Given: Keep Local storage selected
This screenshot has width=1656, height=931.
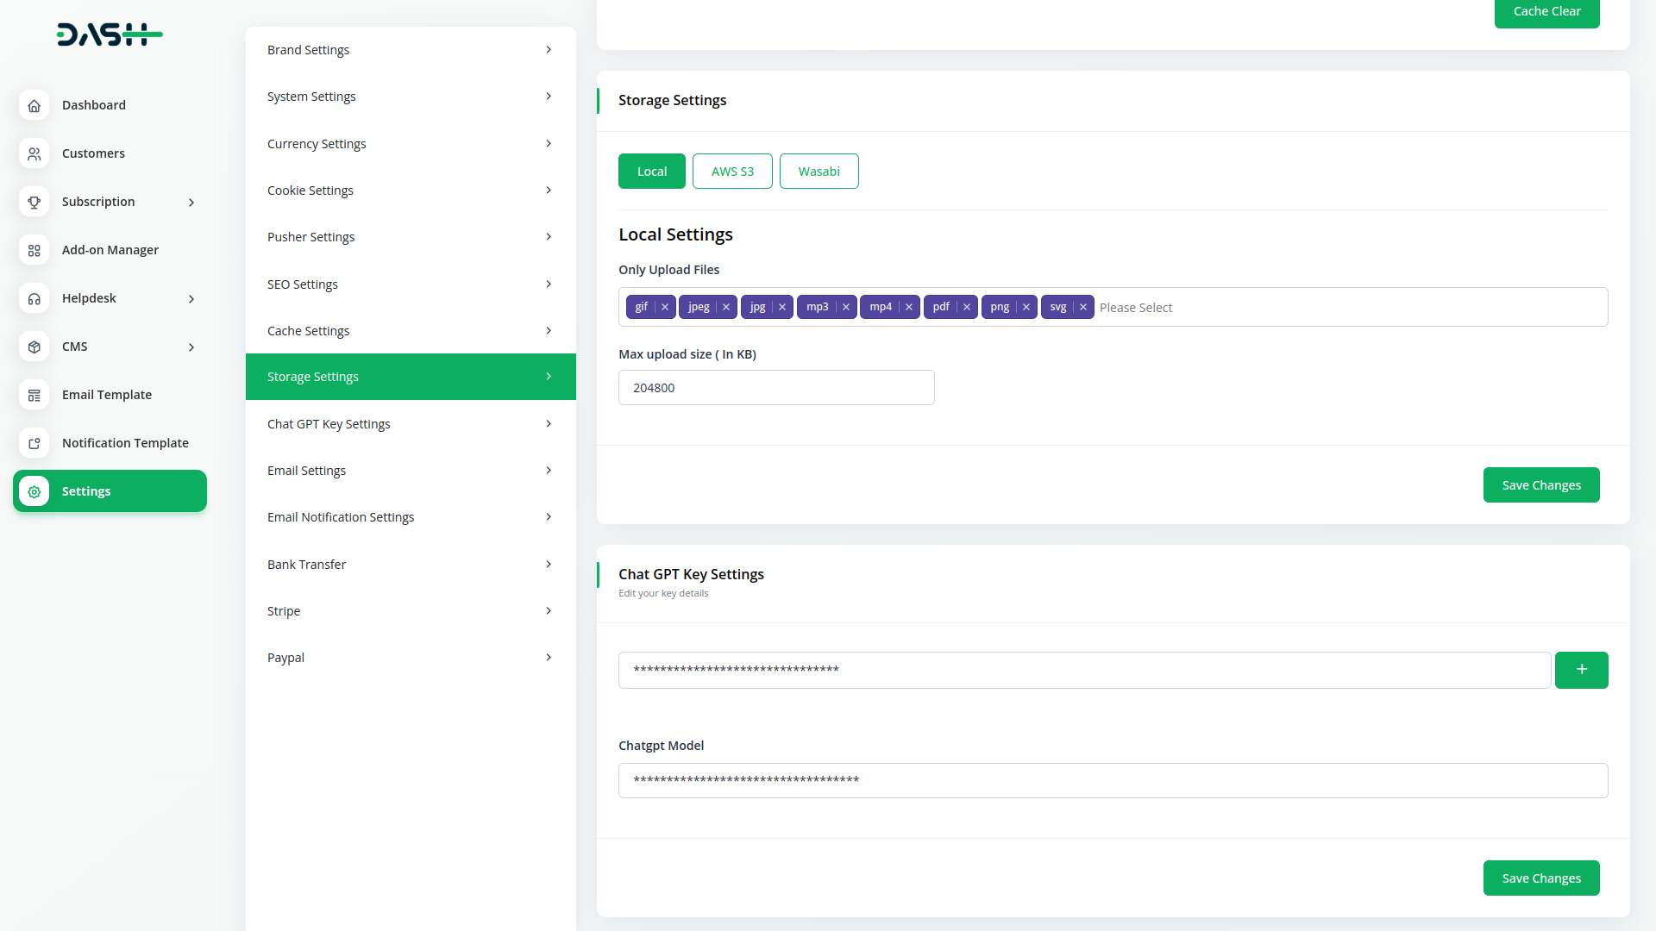Looking at the screenshot, I should (x=651, y=171).
